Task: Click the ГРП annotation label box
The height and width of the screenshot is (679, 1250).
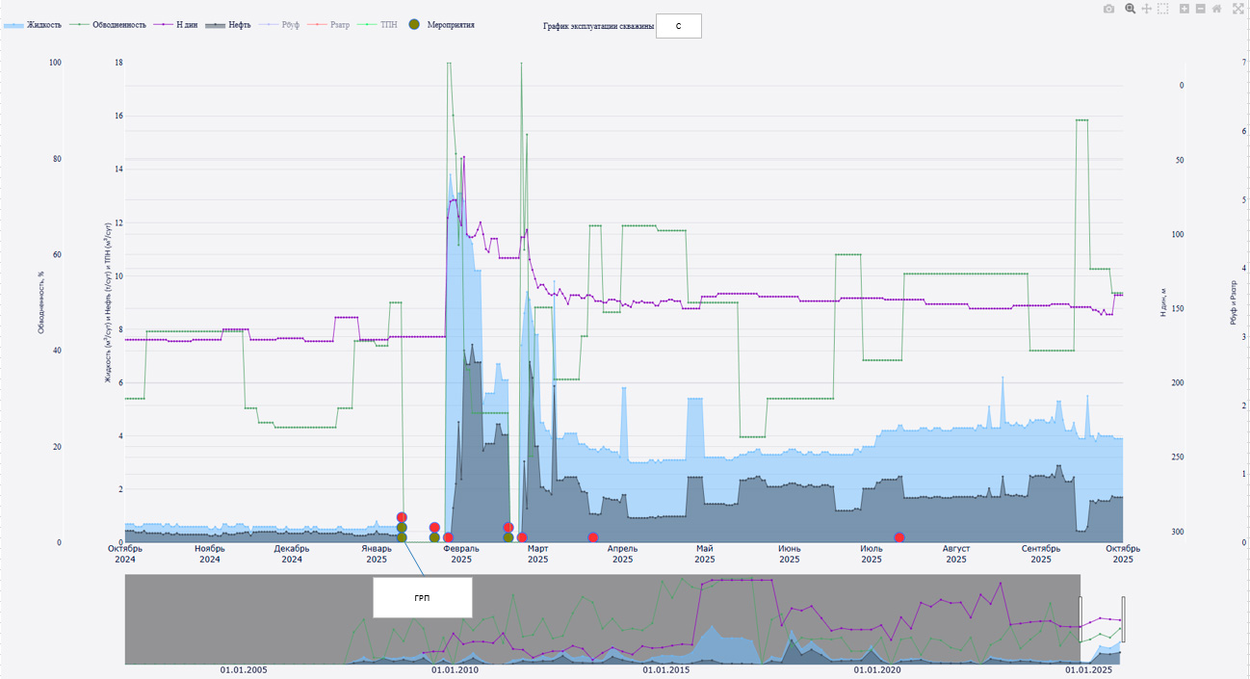Action: 422,598
